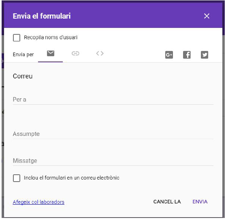This screenshot has width=226, height=220.
Task: Share the form on Facebook
Action: (x=187, y=55)
